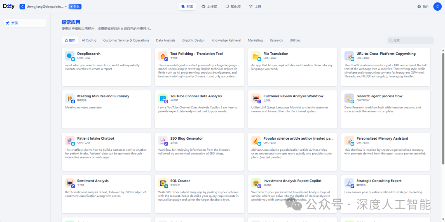445x222 pixels.
Task: Click the Sentiment Analysis title
Action: tap(93, 180)
